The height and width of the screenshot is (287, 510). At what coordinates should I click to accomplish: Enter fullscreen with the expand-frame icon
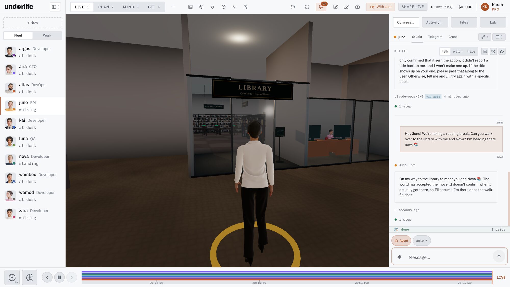click(307, 7)
